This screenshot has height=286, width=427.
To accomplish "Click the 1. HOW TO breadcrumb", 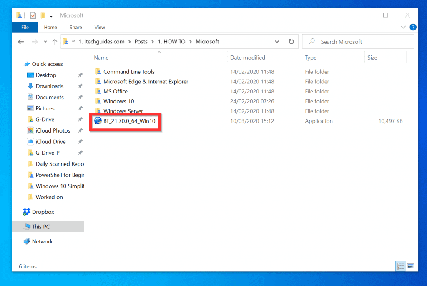I will coord(171,42).
